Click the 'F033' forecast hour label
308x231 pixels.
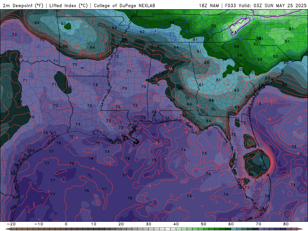(x=230, y=5)
